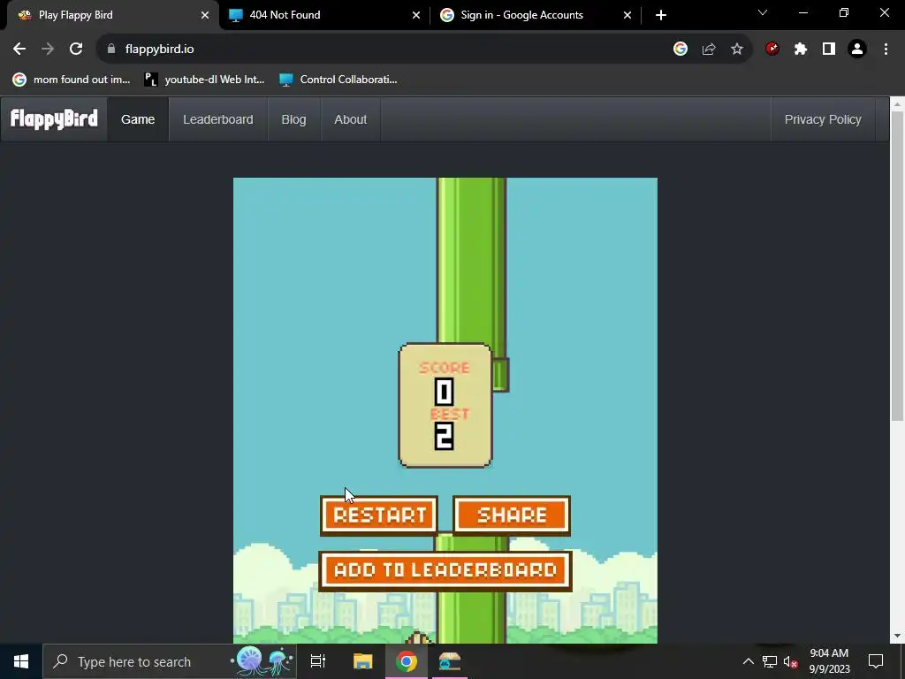This screenshot has height=679, width=905.
Task: Close the Play Flappy Bird tab
Action: [x=205, y=15]
